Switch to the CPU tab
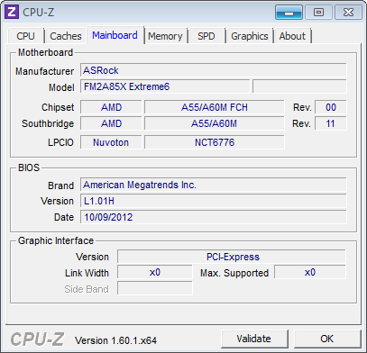Image resolution: width=367 pixels, height=353 pixels. [x=26, y=36]
